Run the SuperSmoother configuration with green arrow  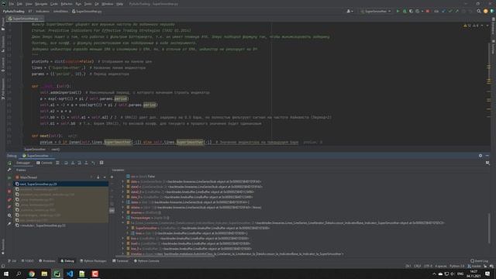(x=398, y=11)
